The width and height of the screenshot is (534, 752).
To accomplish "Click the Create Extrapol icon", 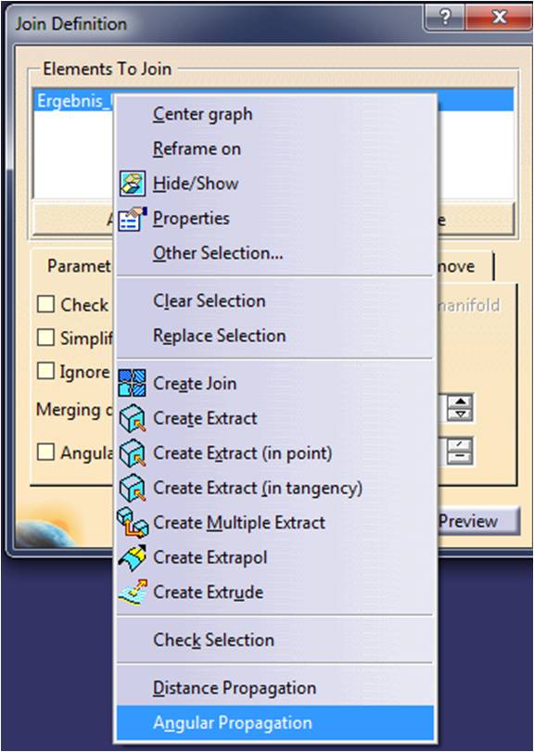I will coord(133,557).
